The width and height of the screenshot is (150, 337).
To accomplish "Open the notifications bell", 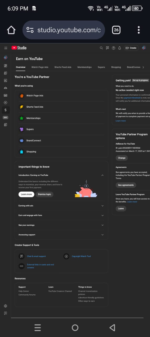I will point(120,48).
